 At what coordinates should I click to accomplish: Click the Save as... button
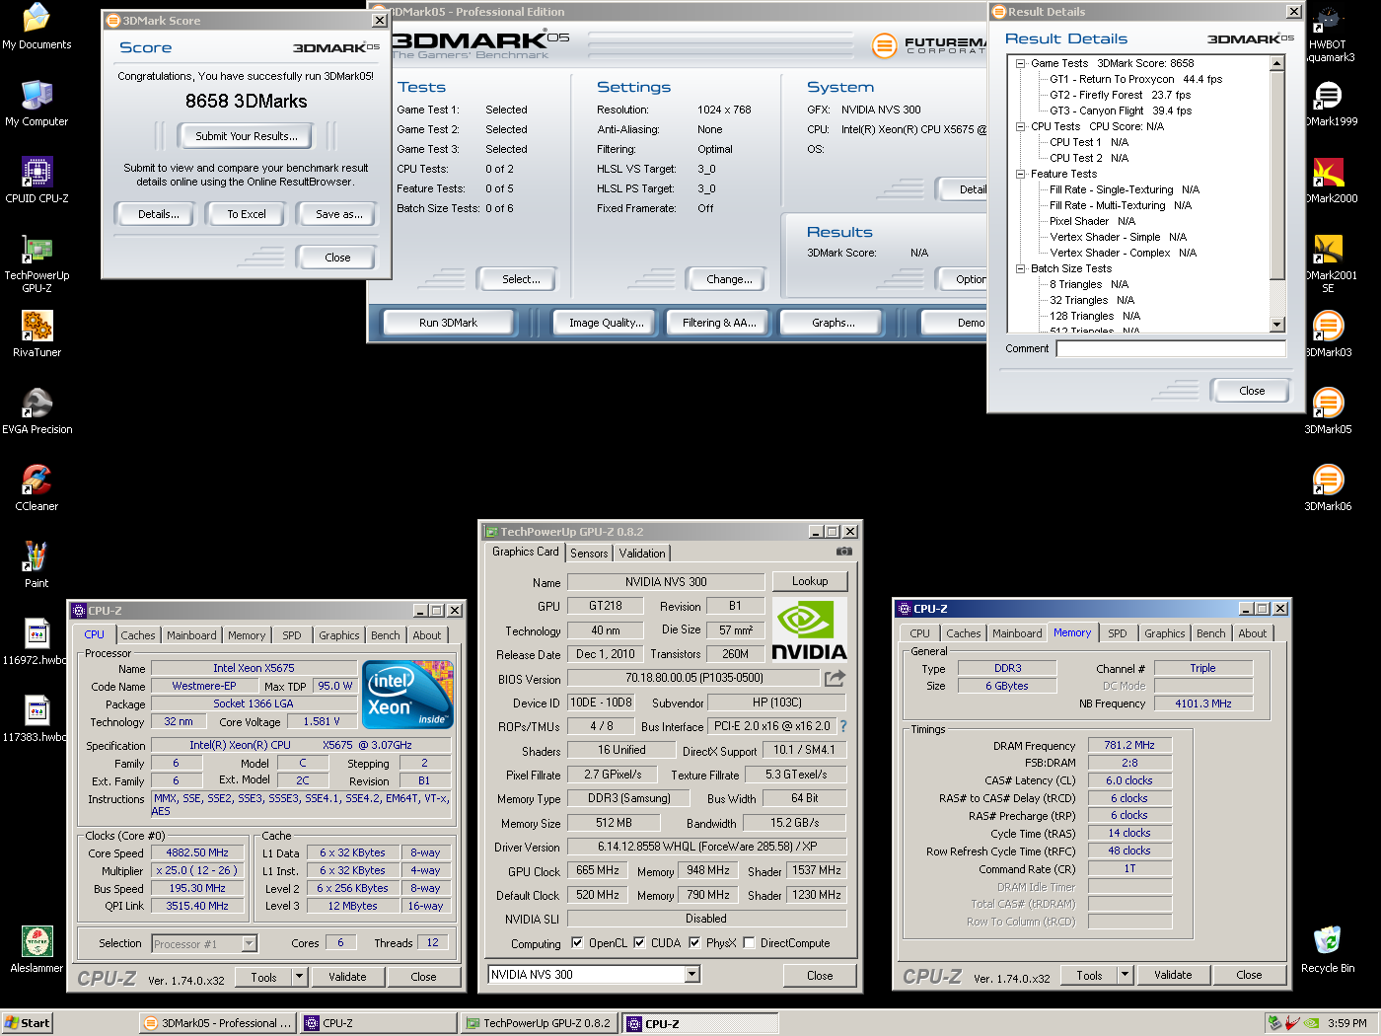338,214
